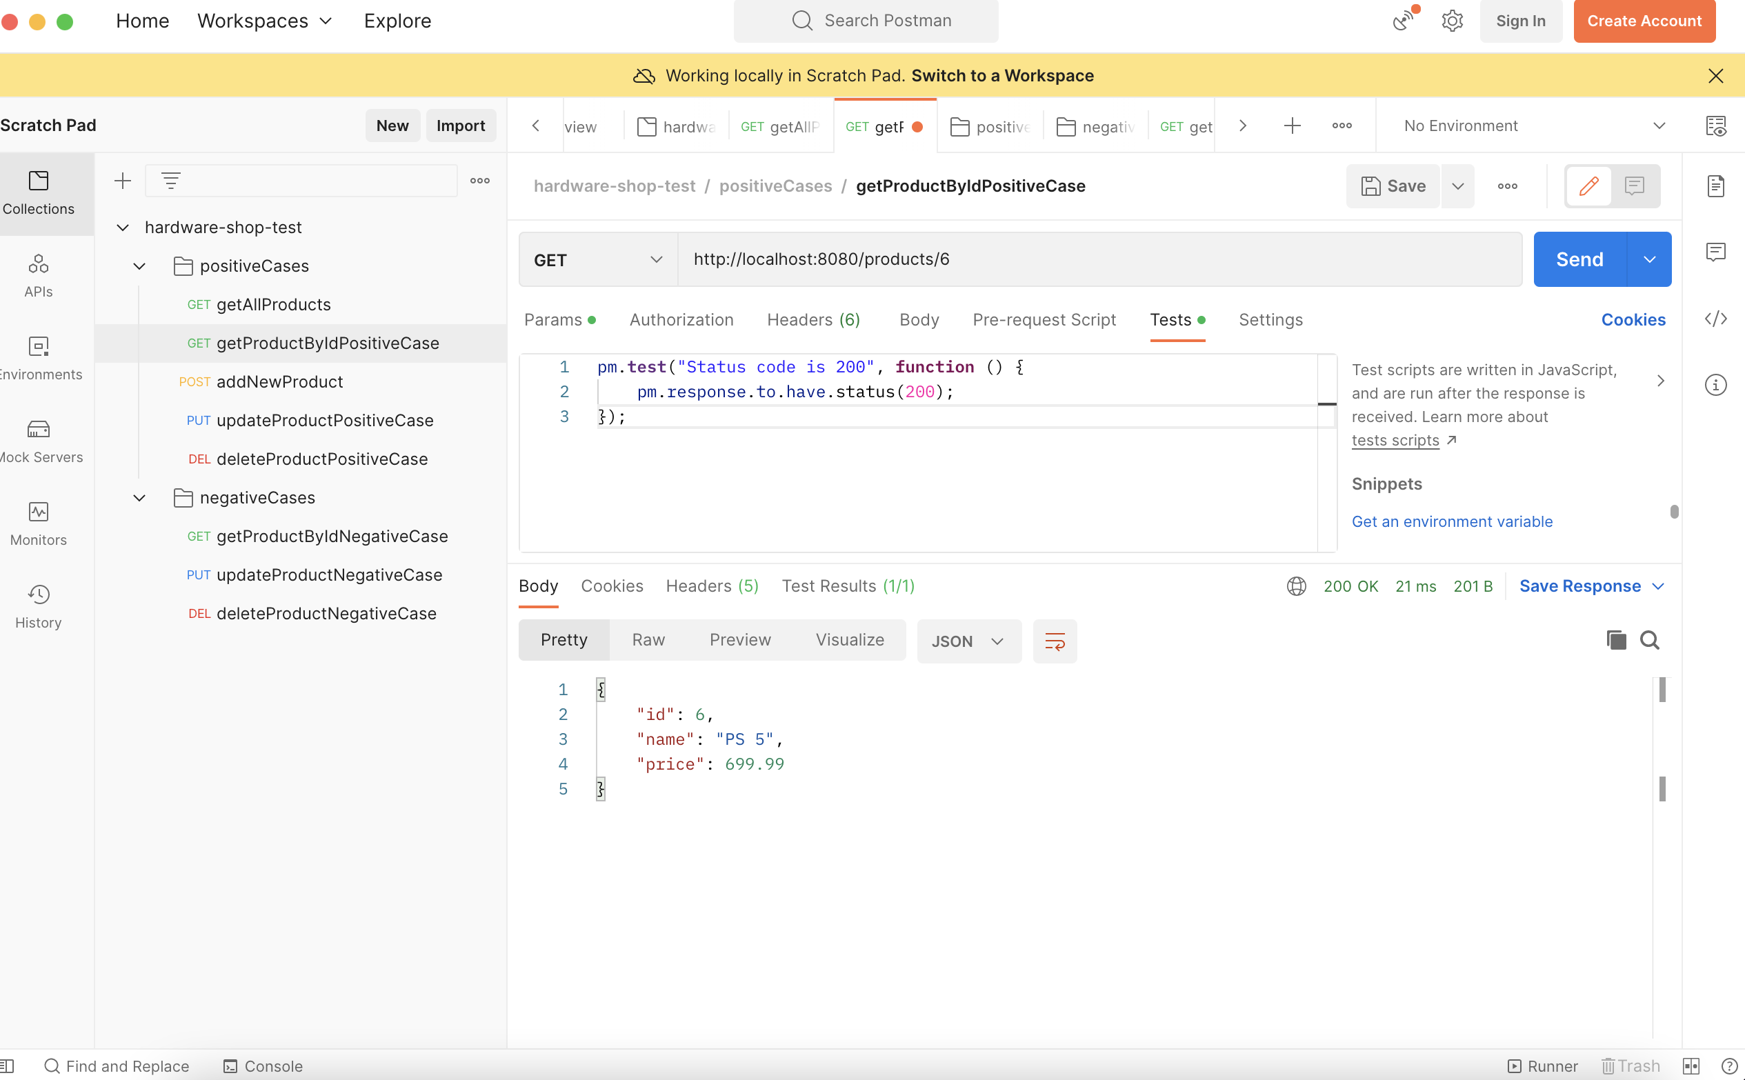Screen dimensions: 1745x1080
Task: Collapse the negativeCases folder
Action: tap(139, 498)
